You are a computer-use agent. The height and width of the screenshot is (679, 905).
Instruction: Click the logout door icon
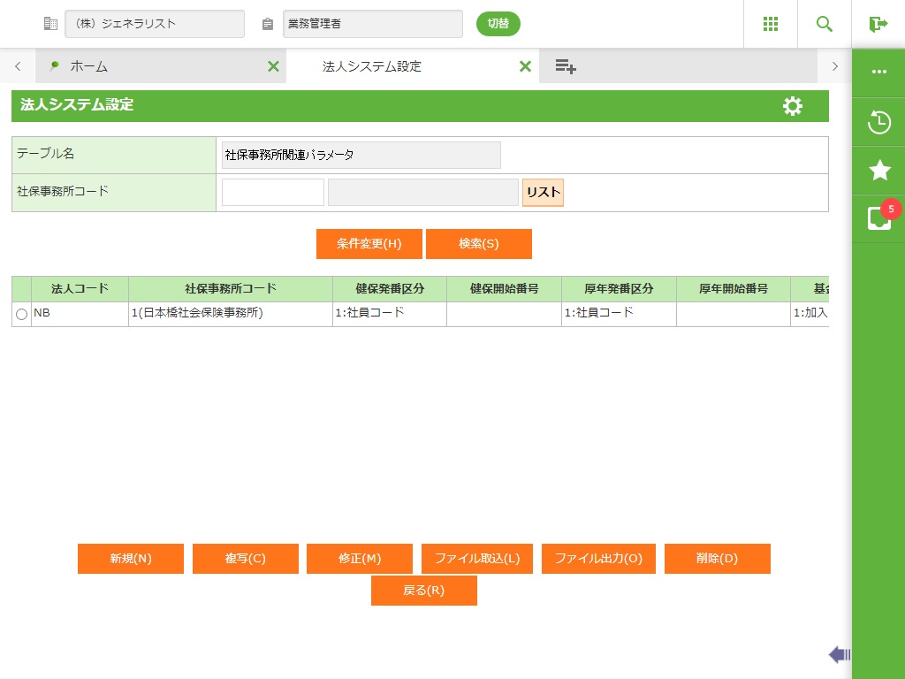coord(878,24)
